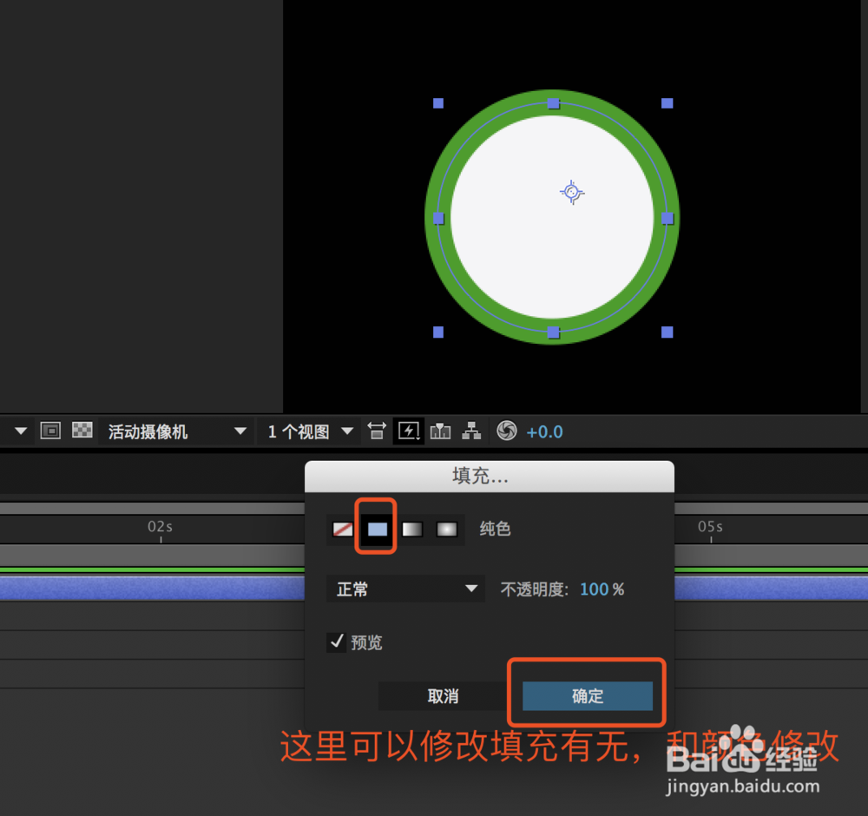
Task: Click the left-middle handle of the ellipse
Action: coord(438,219)
